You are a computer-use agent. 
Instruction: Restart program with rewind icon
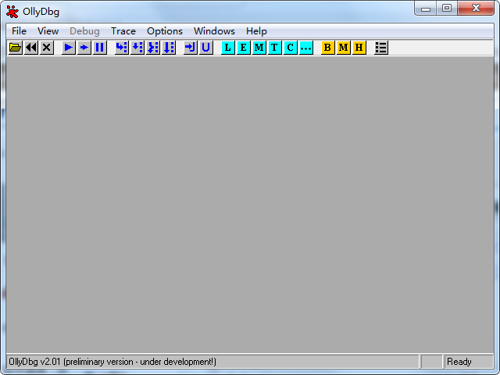click(31, 48)
